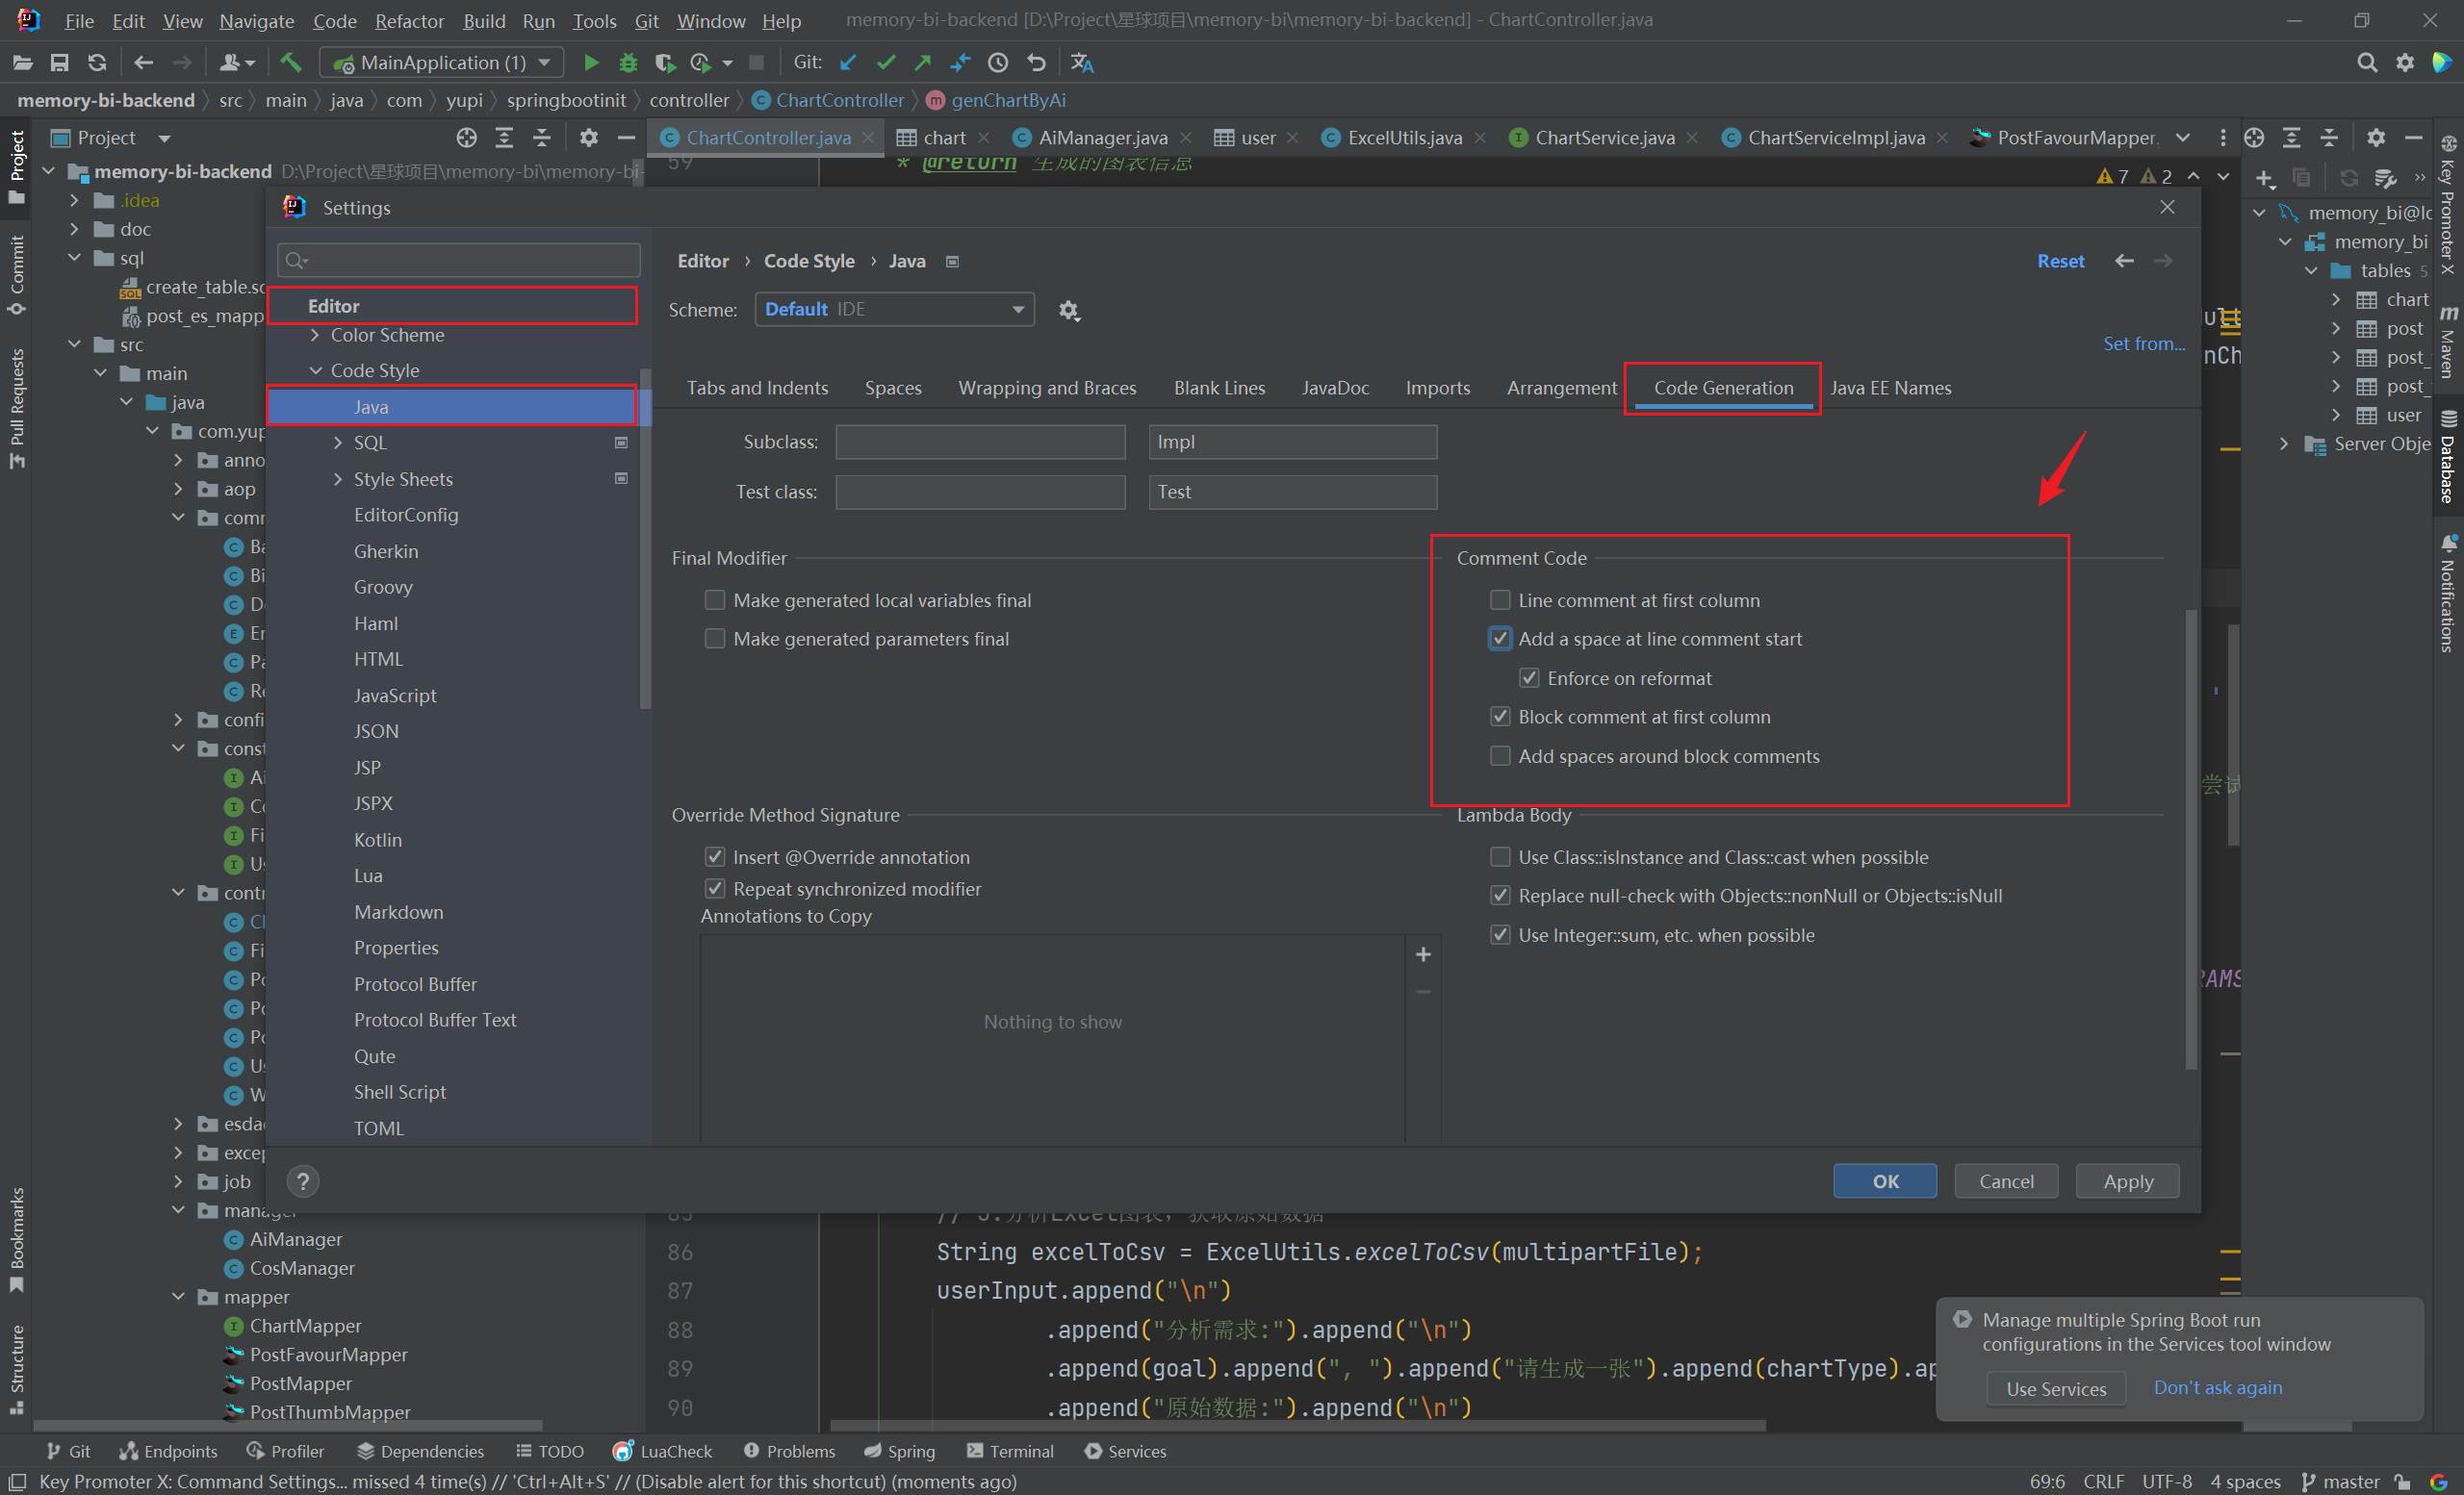Push commits with the Git push arrow icon
The image size is (2464, 1495).
click(x=923, y=63)
